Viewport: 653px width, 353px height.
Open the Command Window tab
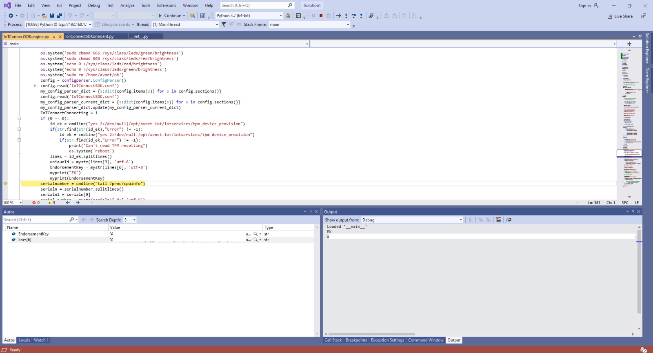tap(426, 340)
